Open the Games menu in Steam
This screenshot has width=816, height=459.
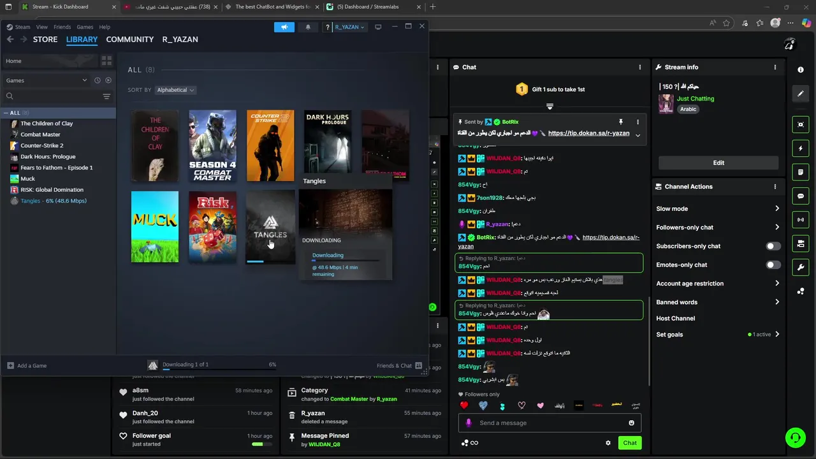(x=85, y=27)
